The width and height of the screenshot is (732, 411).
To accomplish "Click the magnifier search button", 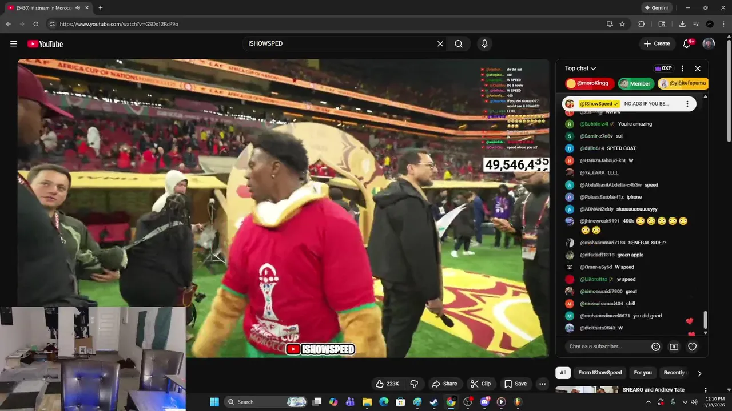I will [x=459, y=43].
